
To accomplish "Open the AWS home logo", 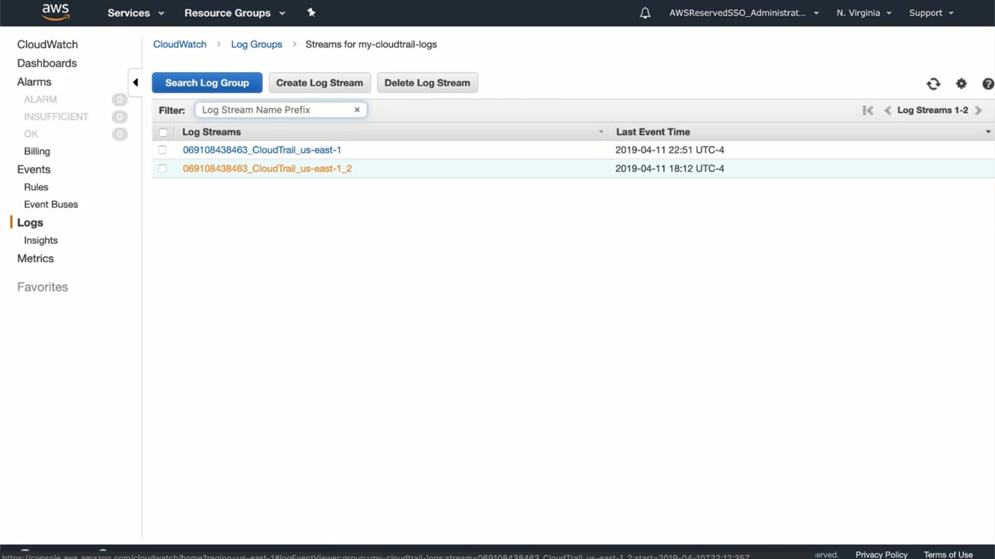I will click(x=56, y=12).
